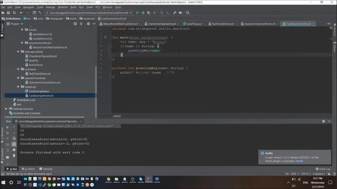
Task: Navigate back with the left arrow icon
Action: [21, 13]
